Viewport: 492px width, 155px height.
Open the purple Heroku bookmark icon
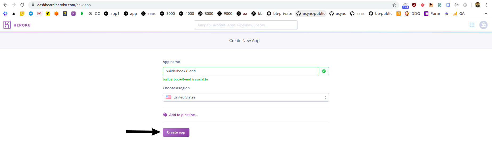[73, 14]
